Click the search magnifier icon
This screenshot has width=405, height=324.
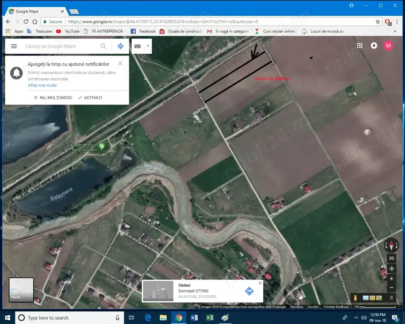[x=104, y=46]
